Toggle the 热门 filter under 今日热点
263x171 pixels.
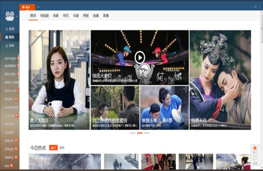tap(53, 147)
